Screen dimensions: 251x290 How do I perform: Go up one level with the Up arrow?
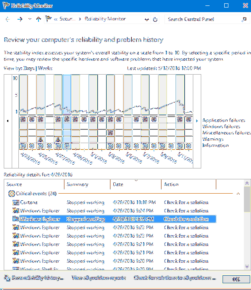click(38, 19)
